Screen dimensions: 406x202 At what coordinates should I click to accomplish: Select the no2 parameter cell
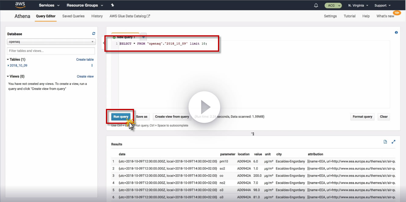223,183
